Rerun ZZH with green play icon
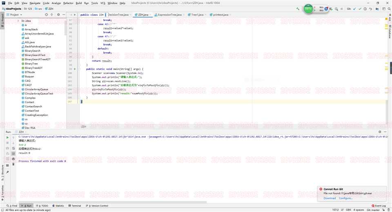 coord(7,137)
